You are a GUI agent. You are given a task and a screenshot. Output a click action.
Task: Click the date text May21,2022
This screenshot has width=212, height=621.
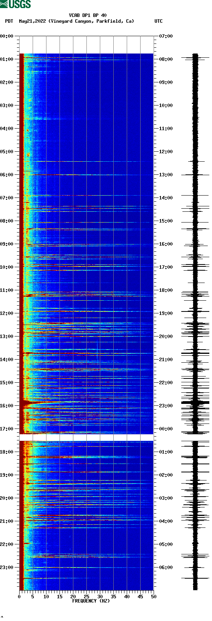point(32,21)
